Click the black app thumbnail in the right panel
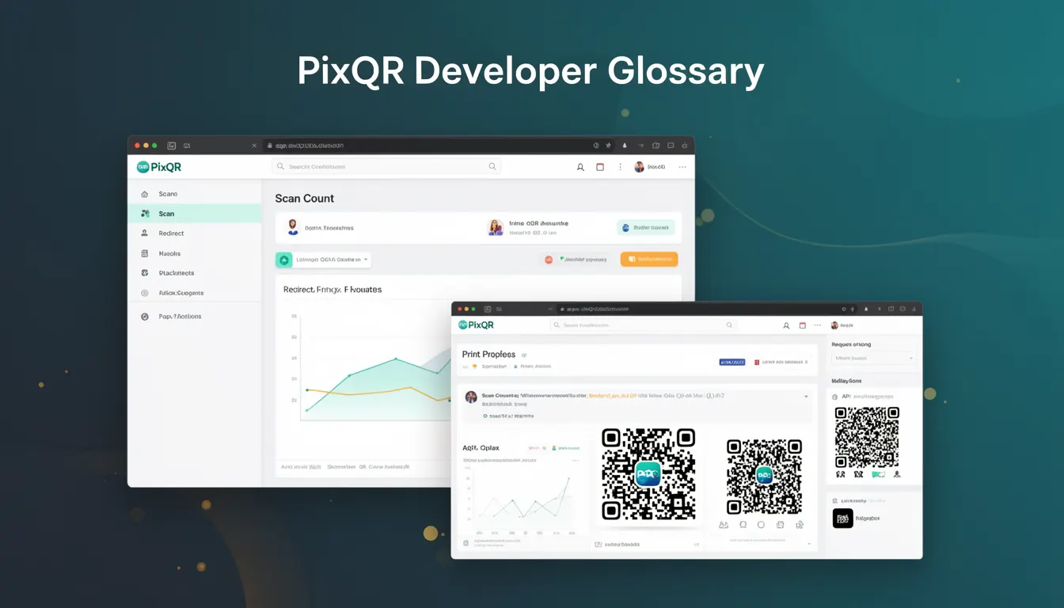1064x608 pixels. coord(843,519)
